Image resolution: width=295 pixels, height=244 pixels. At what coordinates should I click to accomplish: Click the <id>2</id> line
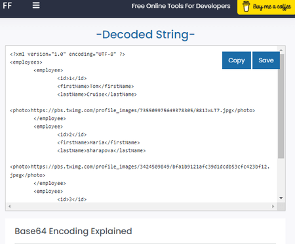coord(72,134)
